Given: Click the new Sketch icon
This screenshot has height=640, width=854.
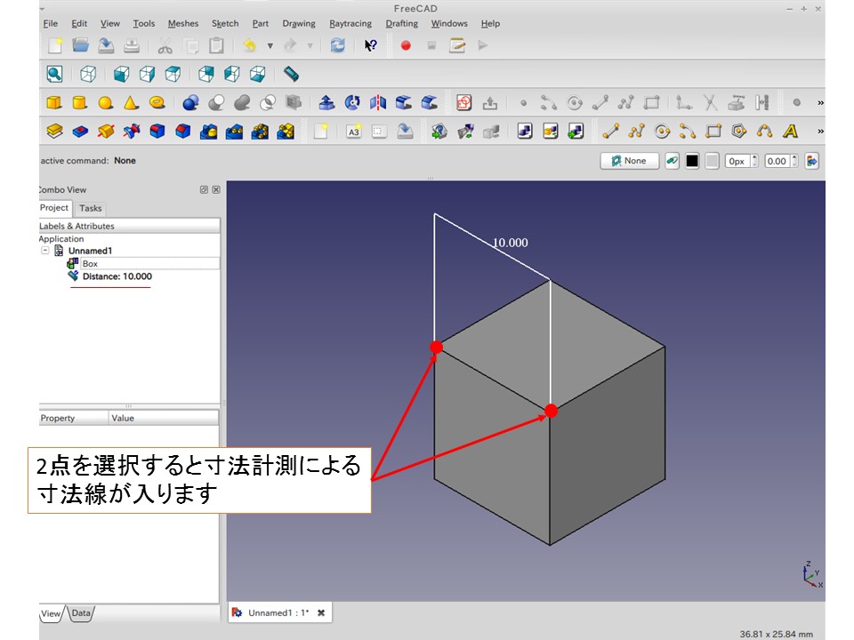Looking at the screenshot, I should coord(464,103).
